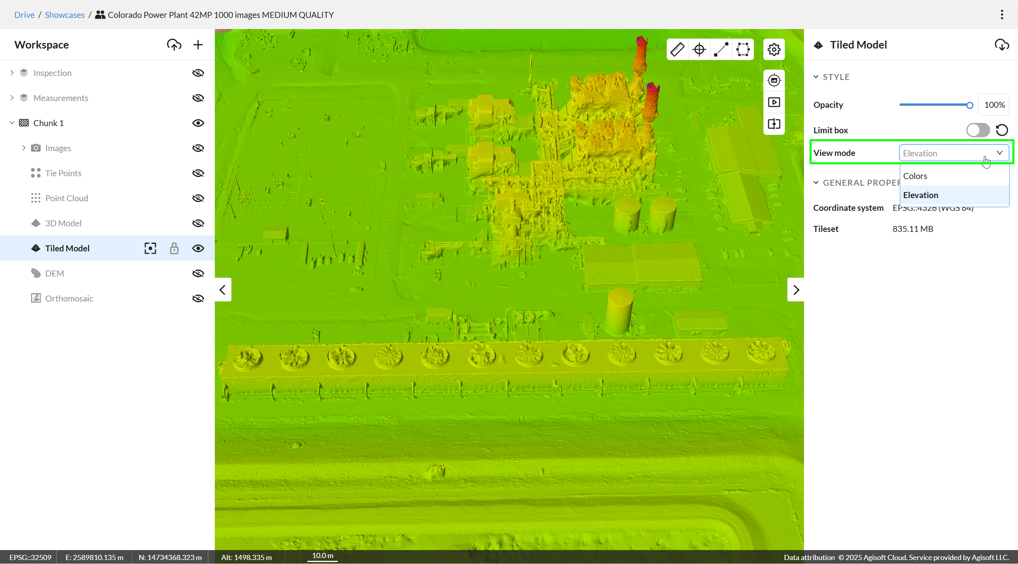Select the ruler measurement tool
This screenshot has height=564, width=1018.
click(x=677, y=49)
